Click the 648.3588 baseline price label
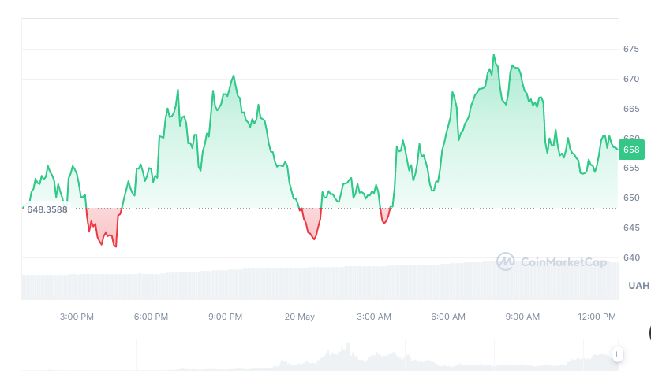 click(47, 209)
